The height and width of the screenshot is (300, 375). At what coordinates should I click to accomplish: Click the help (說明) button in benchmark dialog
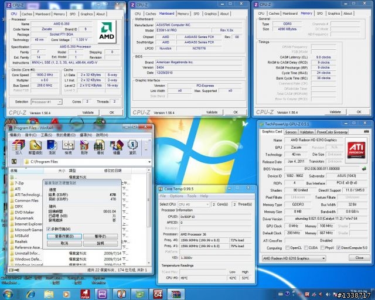(100, 243)
